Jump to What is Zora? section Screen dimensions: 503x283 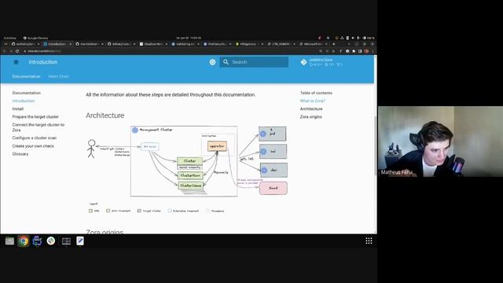[313, 101]
